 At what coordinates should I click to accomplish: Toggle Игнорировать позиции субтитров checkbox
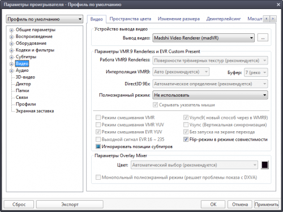(x=98, y=146)
